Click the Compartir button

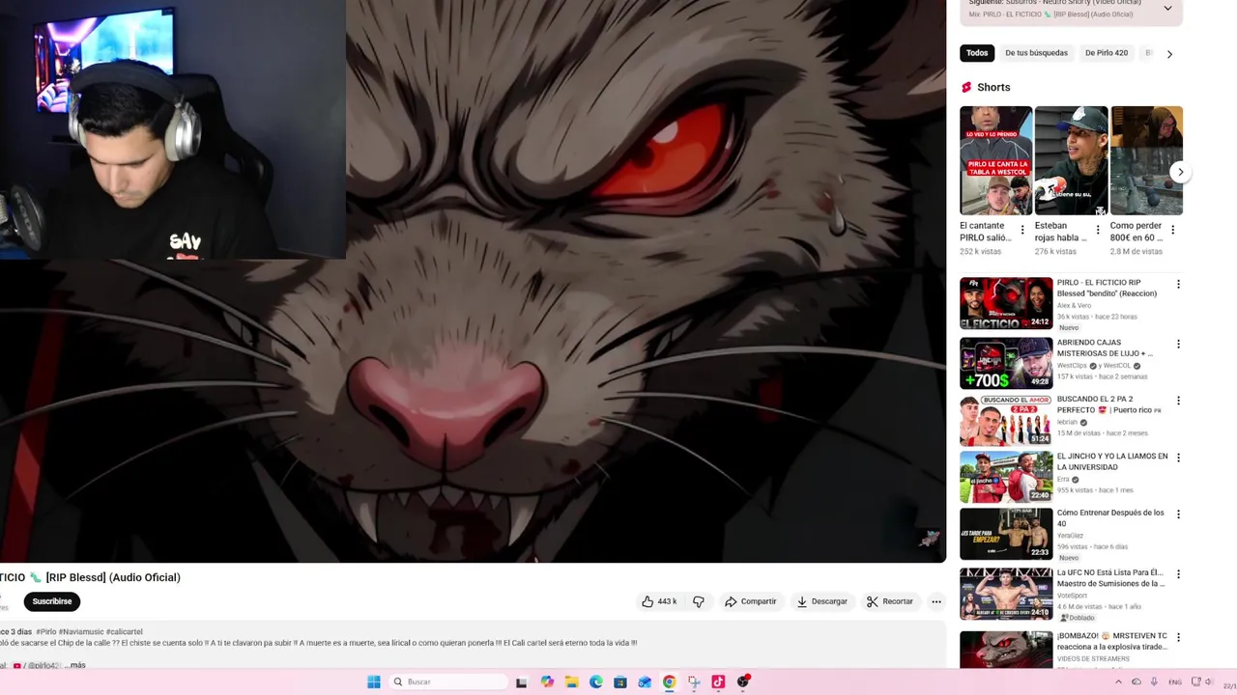point(751,601)
